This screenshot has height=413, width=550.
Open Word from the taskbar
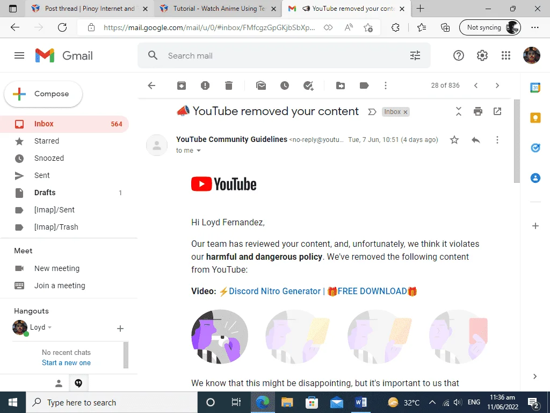coord(360,402)
